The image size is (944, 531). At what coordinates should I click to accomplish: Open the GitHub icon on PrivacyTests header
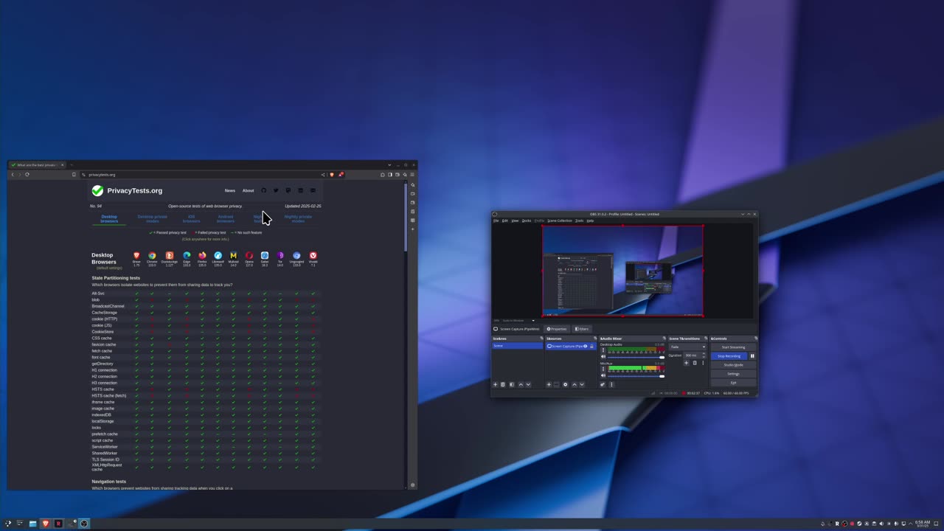[263, 190]
